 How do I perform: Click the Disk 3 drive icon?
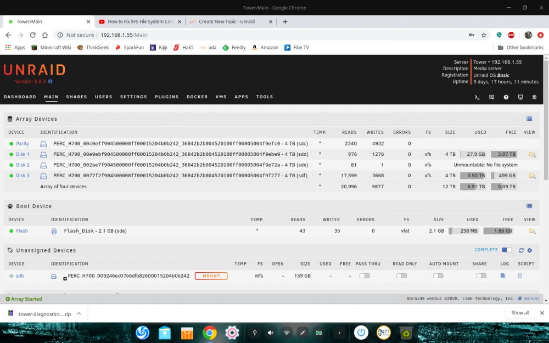click(x=43, y=176)
